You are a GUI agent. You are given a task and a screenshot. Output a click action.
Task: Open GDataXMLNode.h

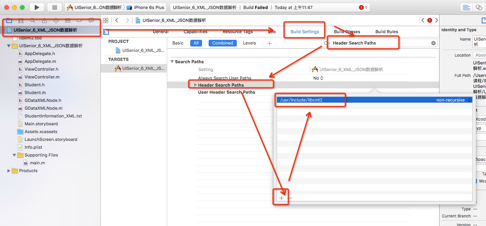pos(43,100)
